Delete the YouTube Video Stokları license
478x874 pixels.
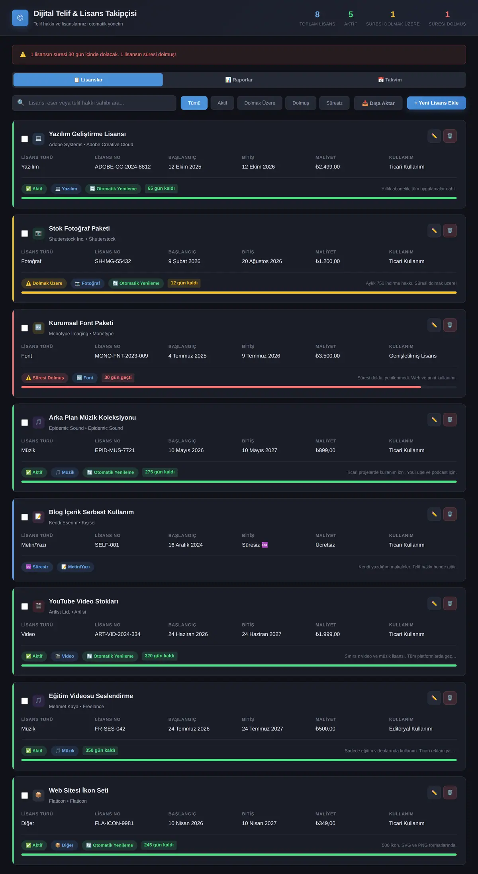[450, 603]
